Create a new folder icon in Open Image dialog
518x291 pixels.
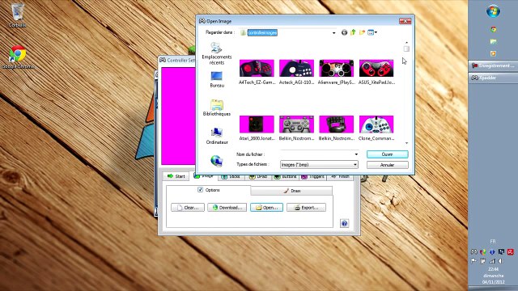click(362, 32)
